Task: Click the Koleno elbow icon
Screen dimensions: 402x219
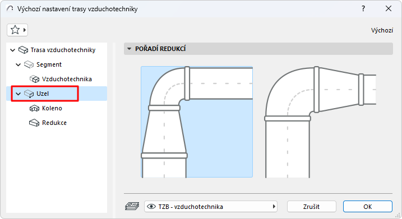Action: pyautogui.click(x=34, y=108)
